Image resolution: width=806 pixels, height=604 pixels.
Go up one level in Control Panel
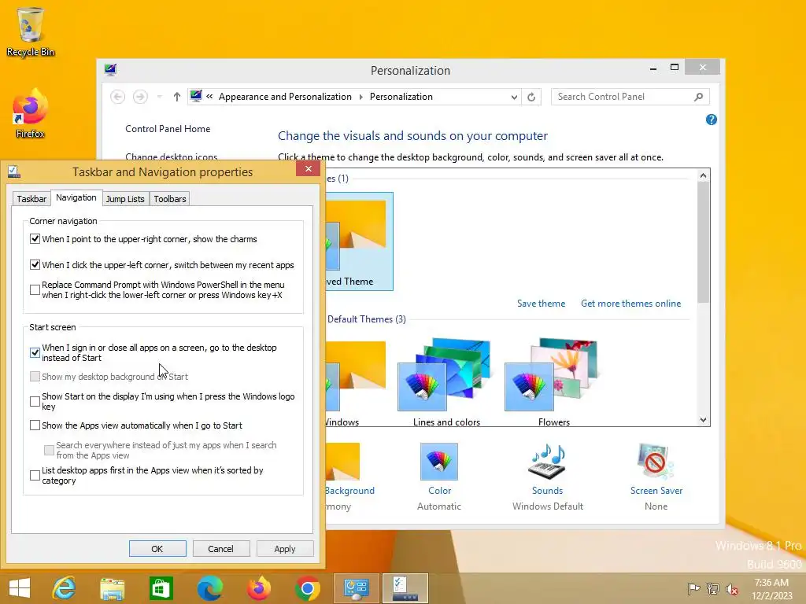[x=177, y=97]
